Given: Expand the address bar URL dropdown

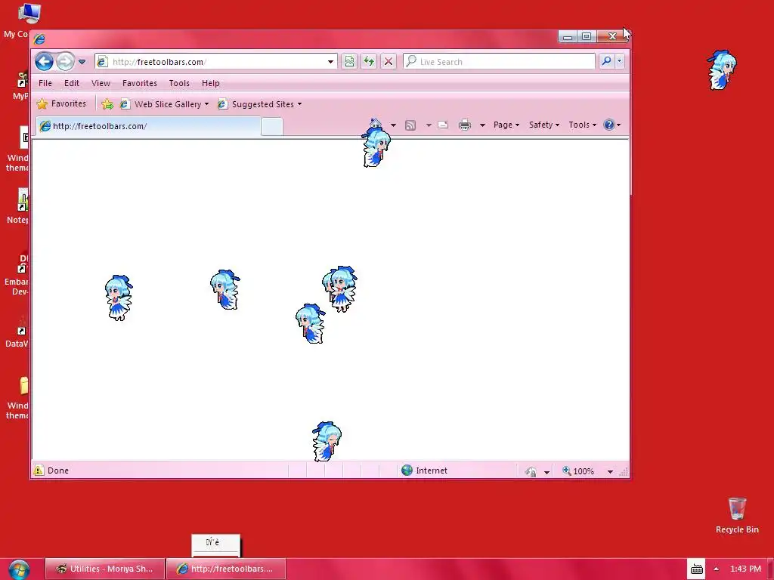Looking at the screenshot, I should [331, 62].
